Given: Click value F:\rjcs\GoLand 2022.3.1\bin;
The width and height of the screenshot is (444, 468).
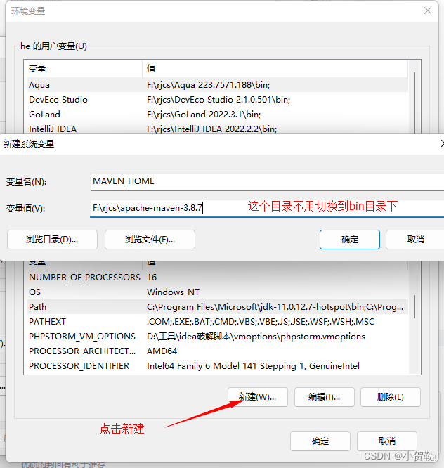Looking at the screenshot, I should pos(204,115).
